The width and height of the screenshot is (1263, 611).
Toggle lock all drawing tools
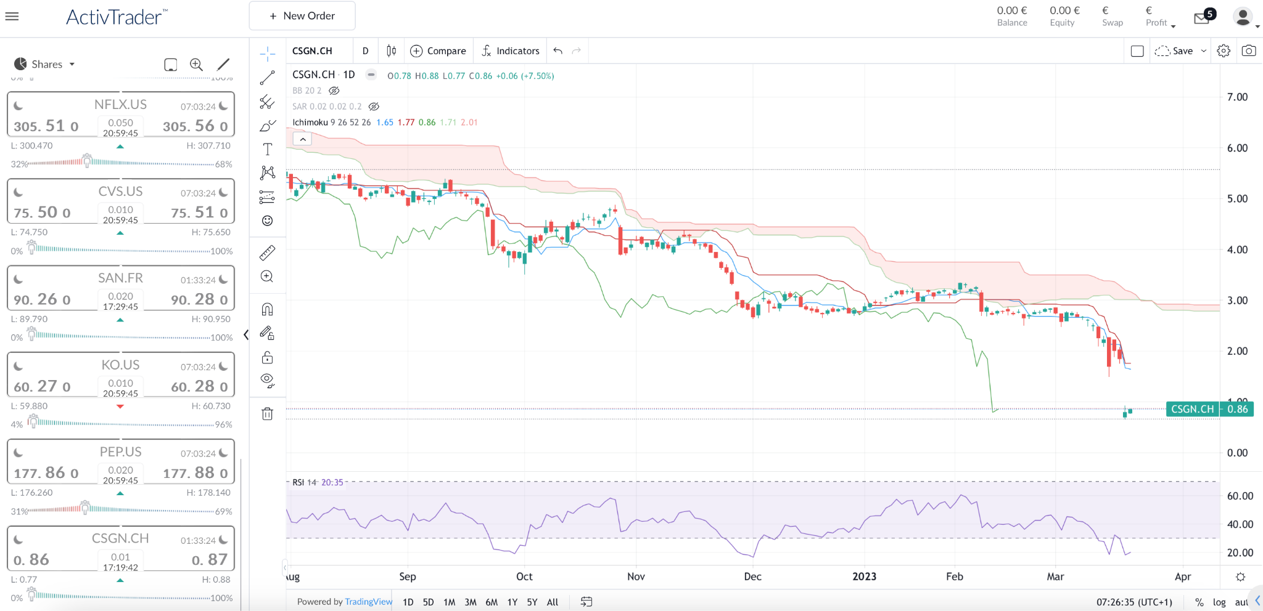[x=267, y=357]
